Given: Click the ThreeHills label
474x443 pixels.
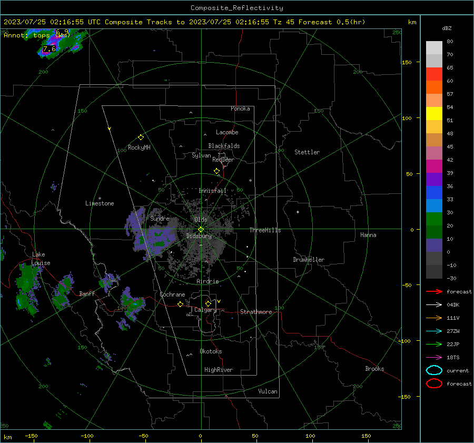Looking at the screenshot, I should coord(265,230).
